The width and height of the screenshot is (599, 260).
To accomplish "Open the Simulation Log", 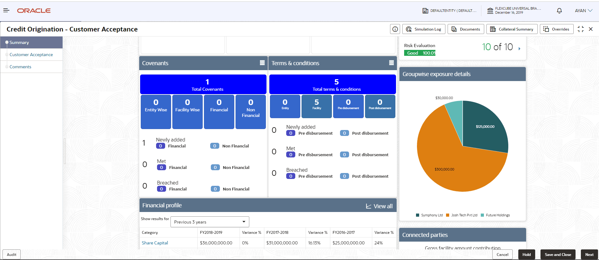I will pyautogui.click(x=424, y=29).
